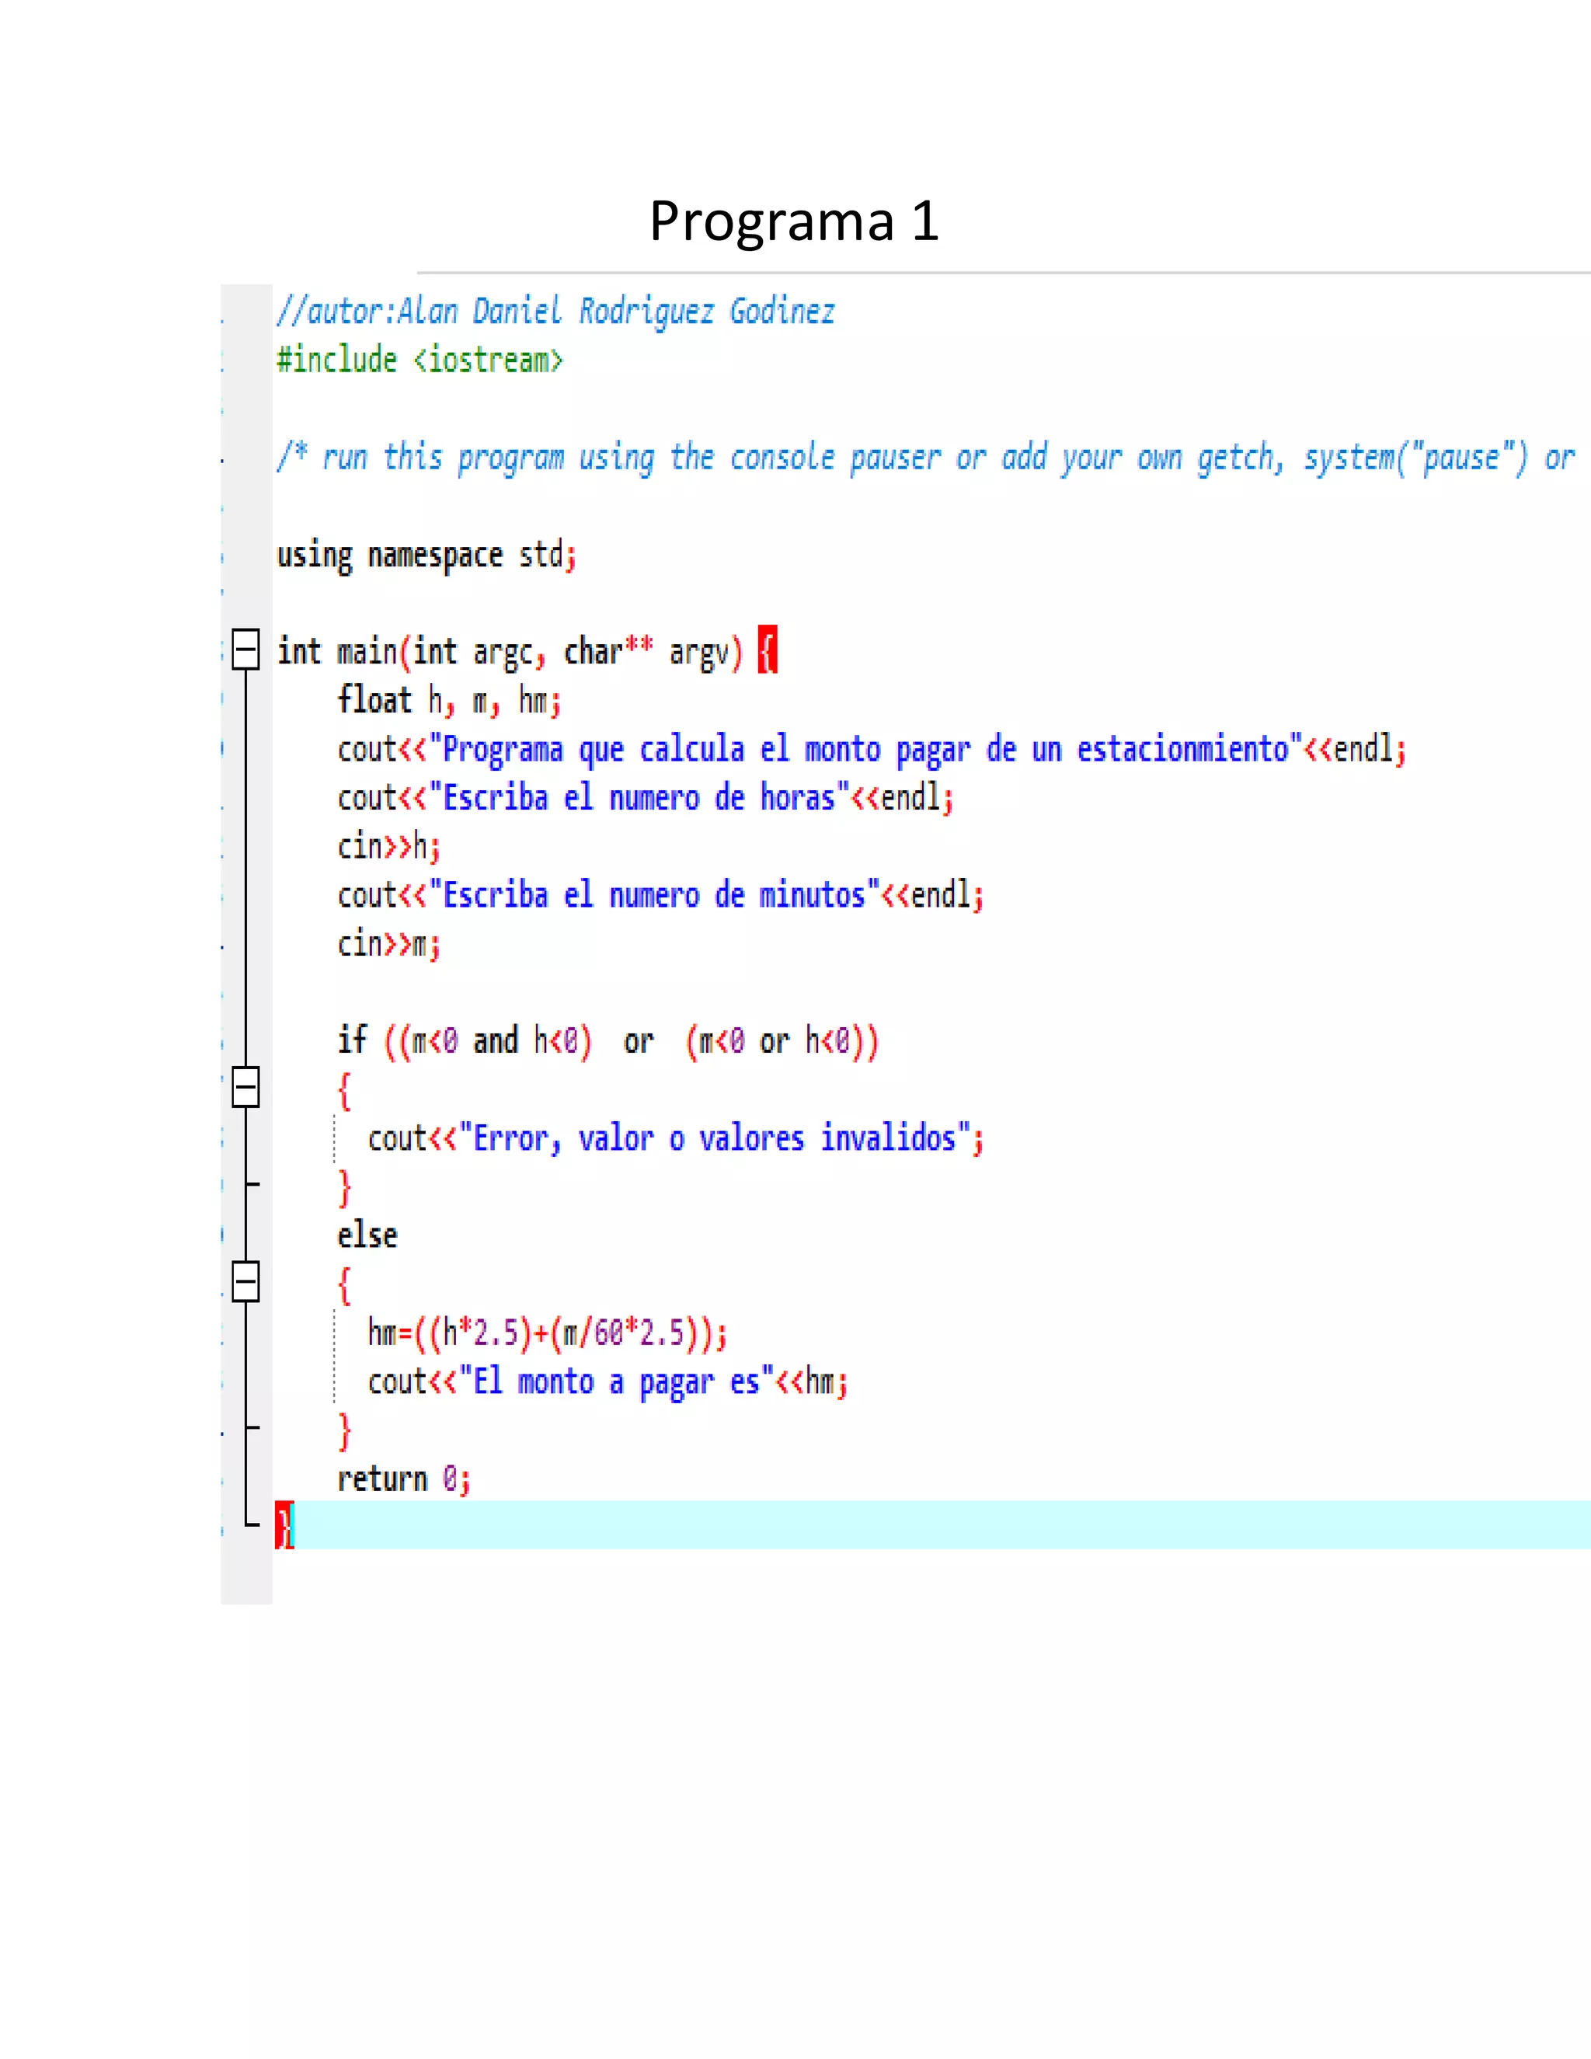
Task: Click the 'Escriba el numero de horas' string
Action: tap(640, 799)
